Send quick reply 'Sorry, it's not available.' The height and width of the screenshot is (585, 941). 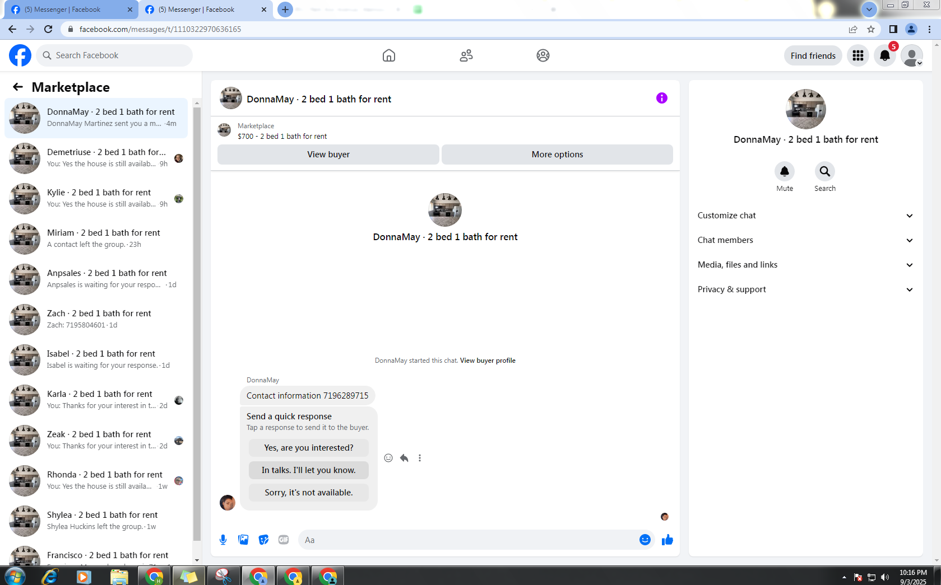point(309,493)
